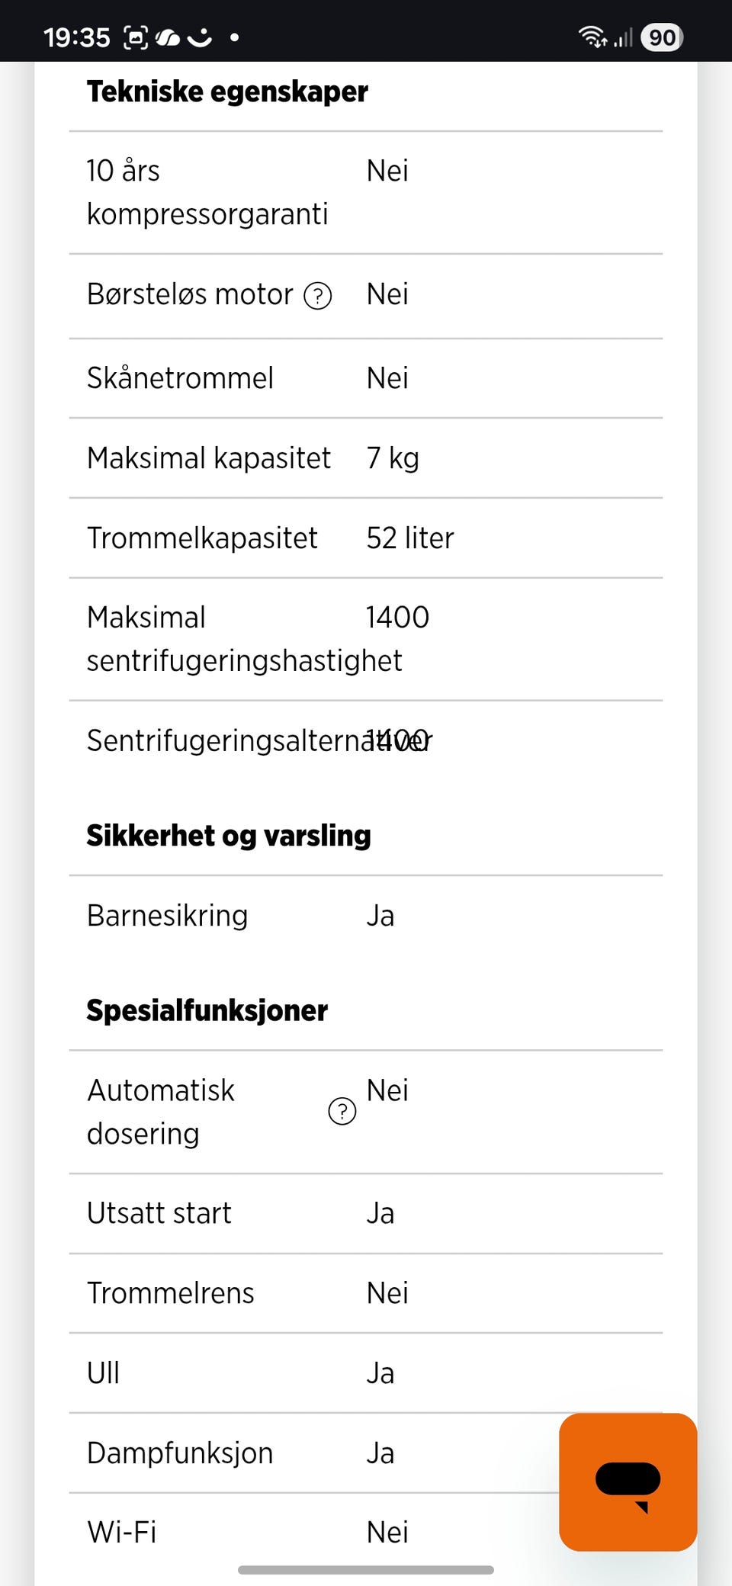Tap the 10 års kompressorgaranti label
732x1586 pixels.
tap(207, 192)
